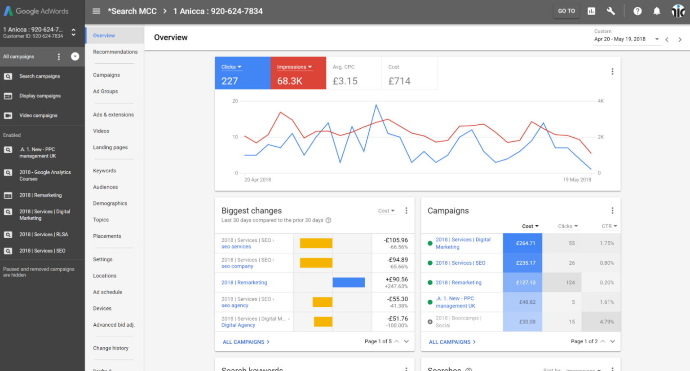Expand the Cost dropdown in Biggest changes
This screenshot has width=690, height=371.
point(386,211)
